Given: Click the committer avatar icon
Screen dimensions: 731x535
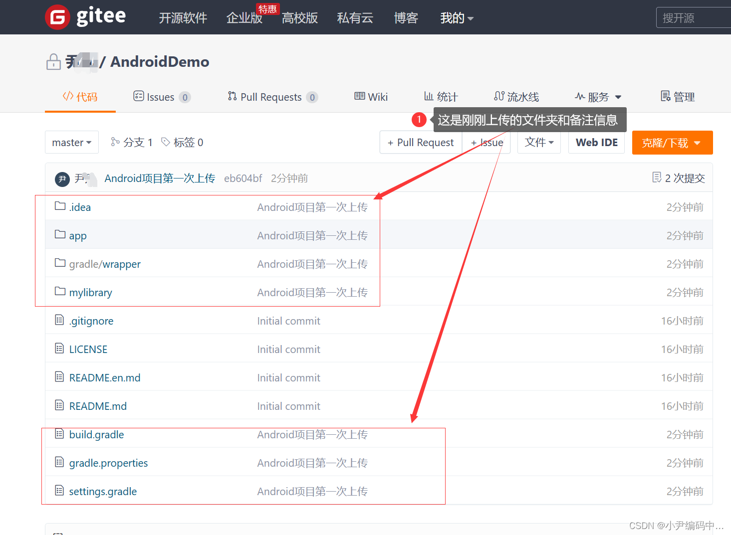Looking at the screenshot, I should 62,179.
